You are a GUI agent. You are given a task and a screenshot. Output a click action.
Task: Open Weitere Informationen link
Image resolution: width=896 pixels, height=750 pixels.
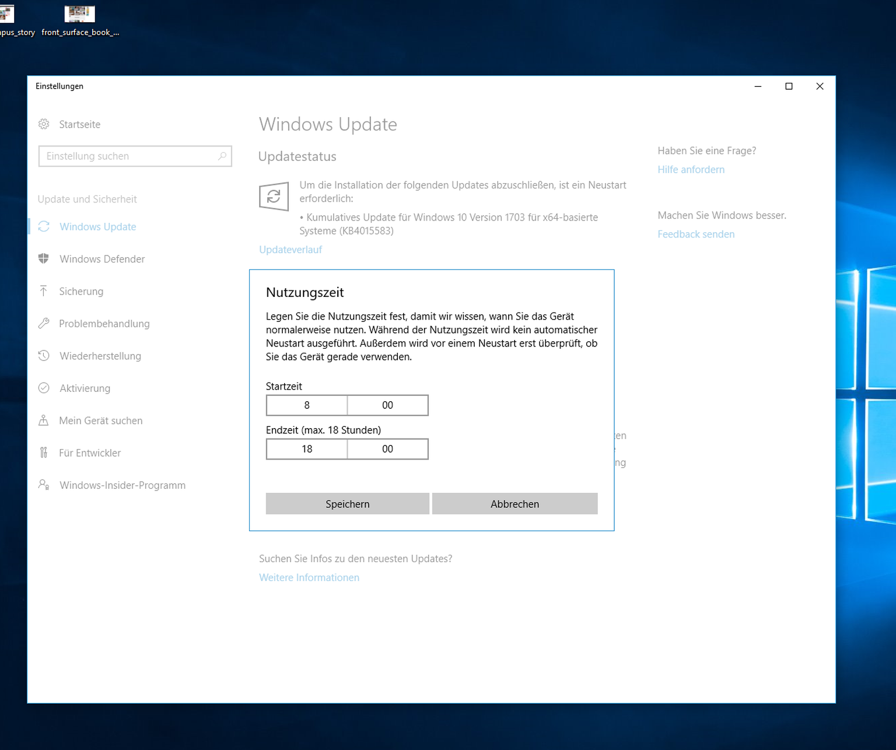(309, 577)
